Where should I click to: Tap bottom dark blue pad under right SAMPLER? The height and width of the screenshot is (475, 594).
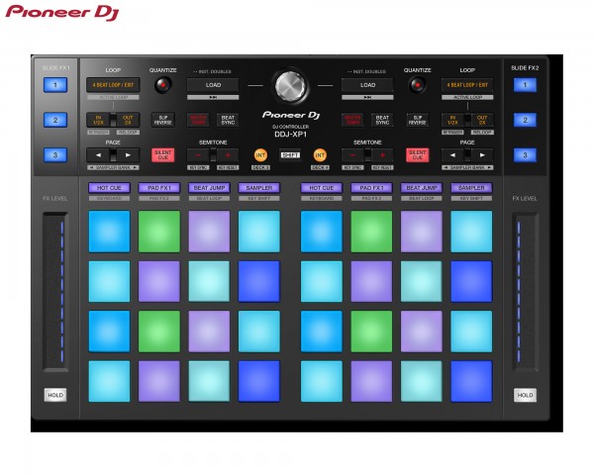[471, 381]
